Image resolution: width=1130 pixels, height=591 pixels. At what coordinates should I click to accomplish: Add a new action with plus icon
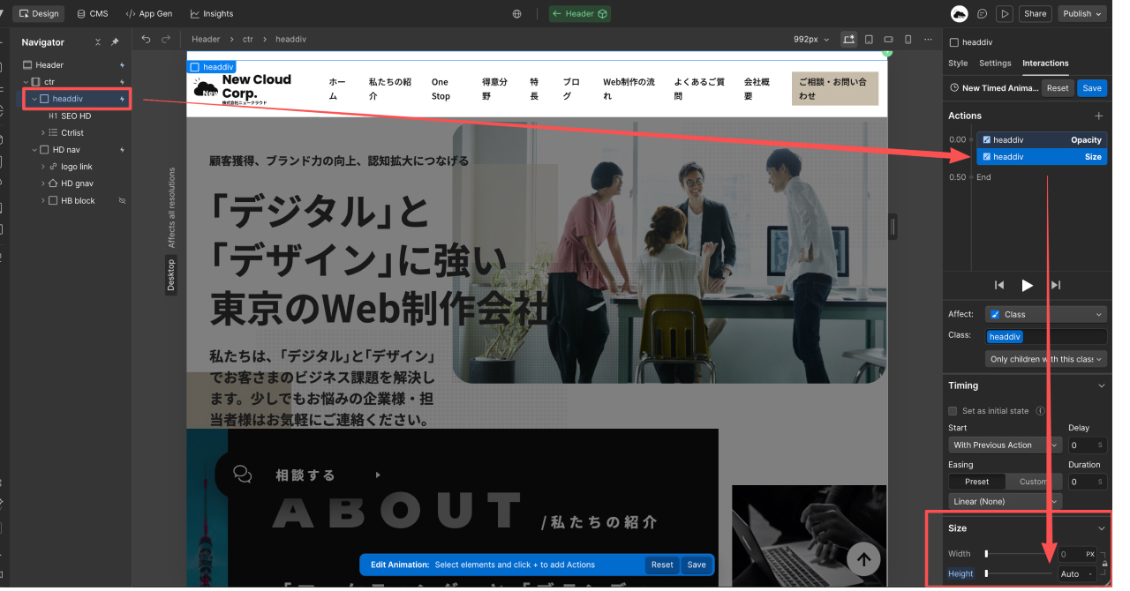click(x=1099, y=116)
